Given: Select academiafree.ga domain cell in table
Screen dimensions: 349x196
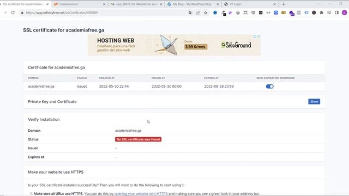Looking at the screenshot, I should (41, 87).
